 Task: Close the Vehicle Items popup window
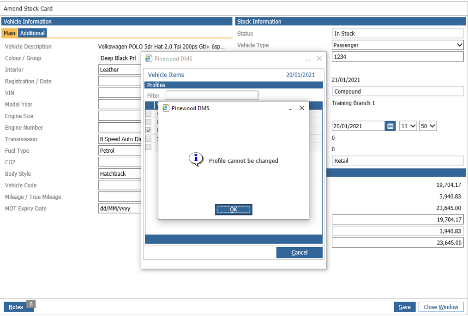[319, 59]
